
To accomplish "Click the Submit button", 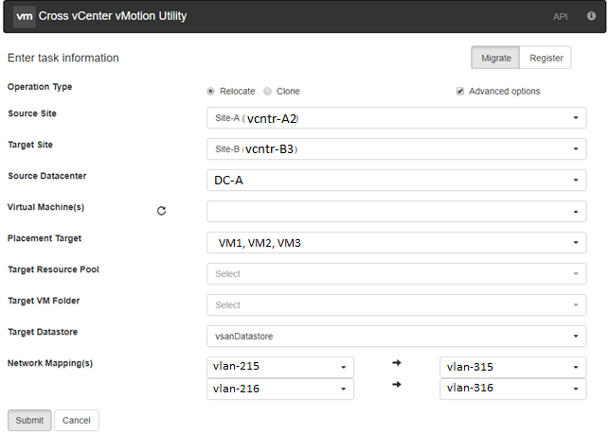I will click(29, 420).
